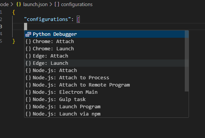Click braces icon beside Node.js: Attach
The height and width of the screenshot is (138, 205).
click(x=28, y=71)
